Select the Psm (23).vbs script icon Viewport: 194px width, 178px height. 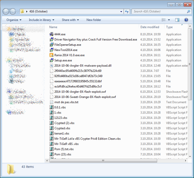[x=51, y=154]
